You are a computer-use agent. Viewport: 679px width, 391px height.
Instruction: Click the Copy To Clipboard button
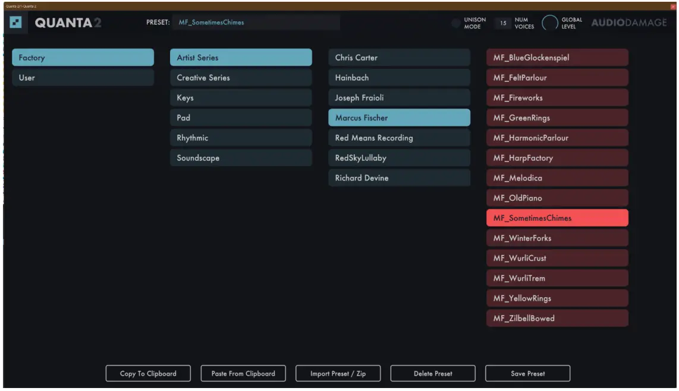click(148, 373)
